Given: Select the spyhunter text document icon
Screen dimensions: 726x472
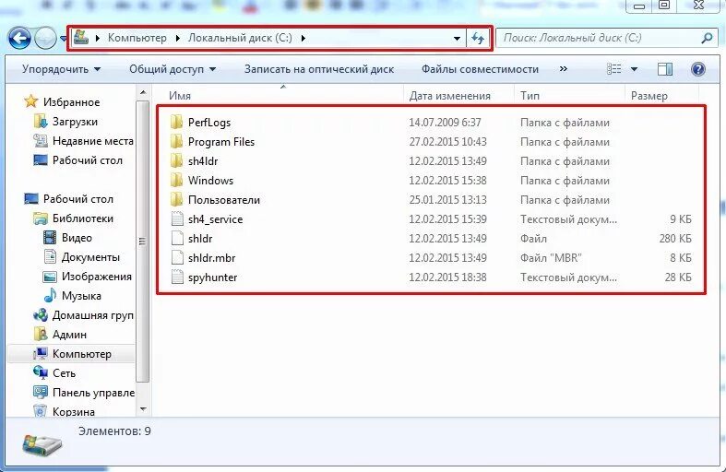Looking at the screenshot, I should (x=177, y=277).
